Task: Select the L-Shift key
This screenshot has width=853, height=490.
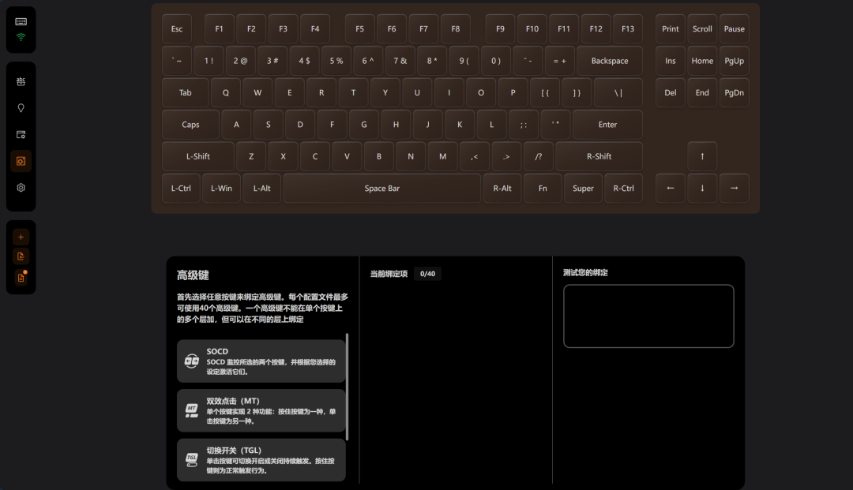Action: [198, 156]
